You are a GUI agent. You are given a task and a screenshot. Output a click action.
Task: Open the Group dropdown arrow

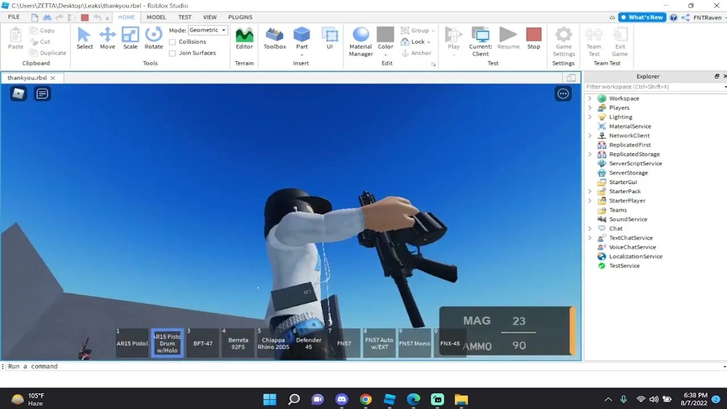pyautogui.click(x=433, y=31)
